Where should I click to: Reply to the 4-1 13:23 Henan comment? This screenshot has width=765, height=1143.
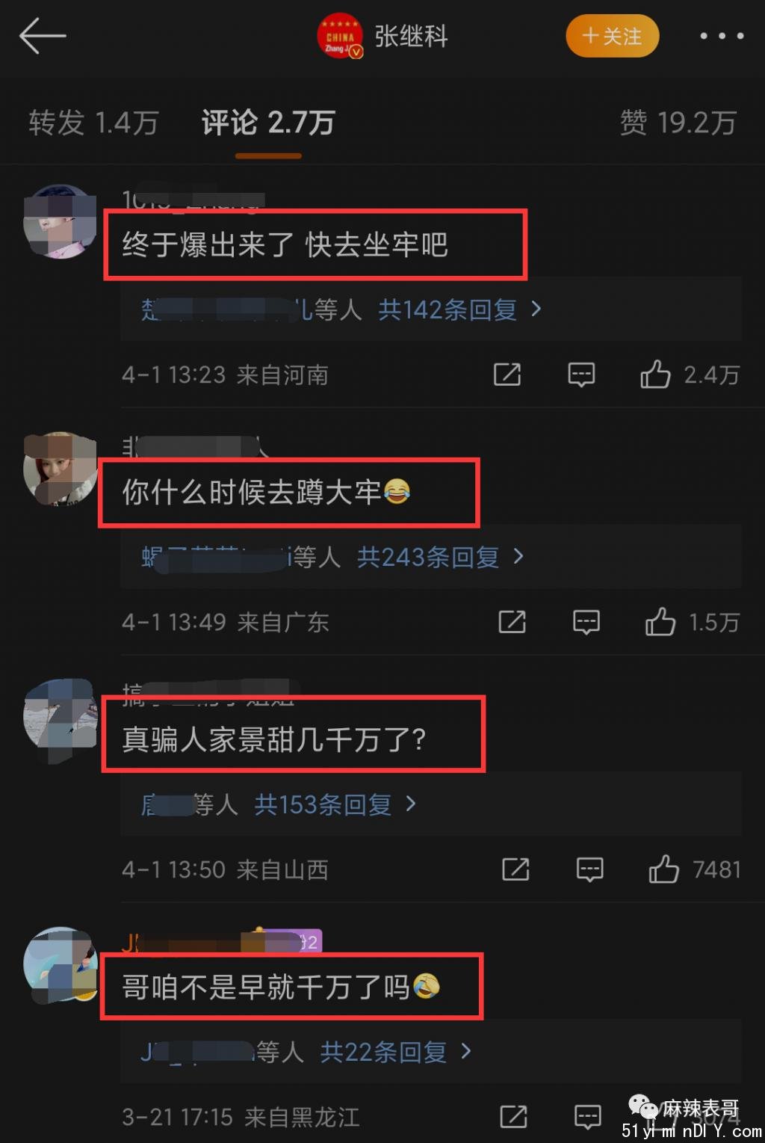[581, 374]
